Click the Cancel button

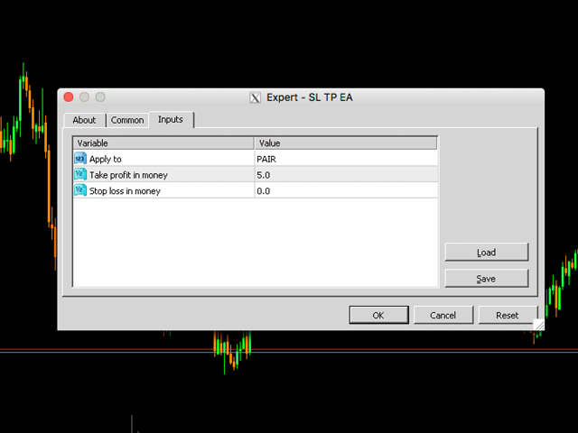[x=443, y=315]
